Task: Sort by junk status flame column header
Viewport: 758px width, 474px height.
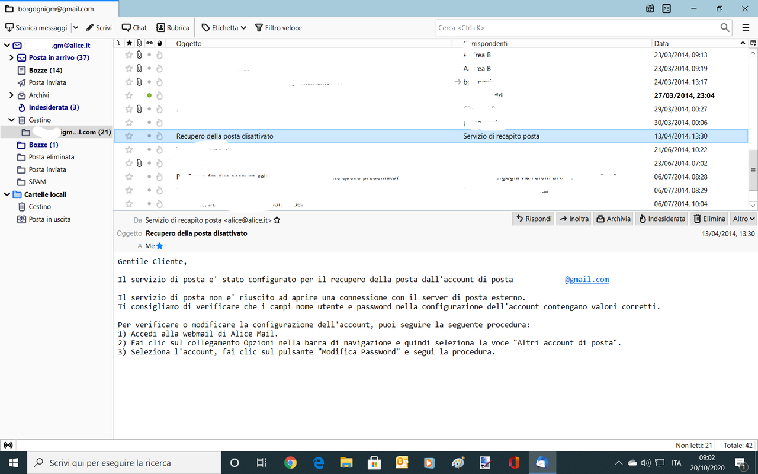Action: coord(159,44)
